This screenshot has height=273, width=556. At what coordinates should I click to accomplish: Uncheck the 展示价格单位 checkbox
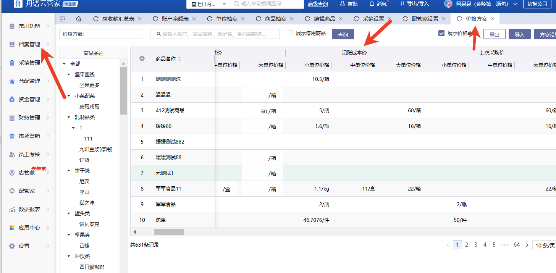[441, 34]
